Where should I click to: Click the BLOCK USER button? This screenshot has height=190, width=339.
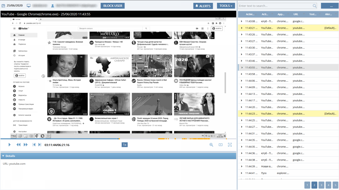pos(113,6)
